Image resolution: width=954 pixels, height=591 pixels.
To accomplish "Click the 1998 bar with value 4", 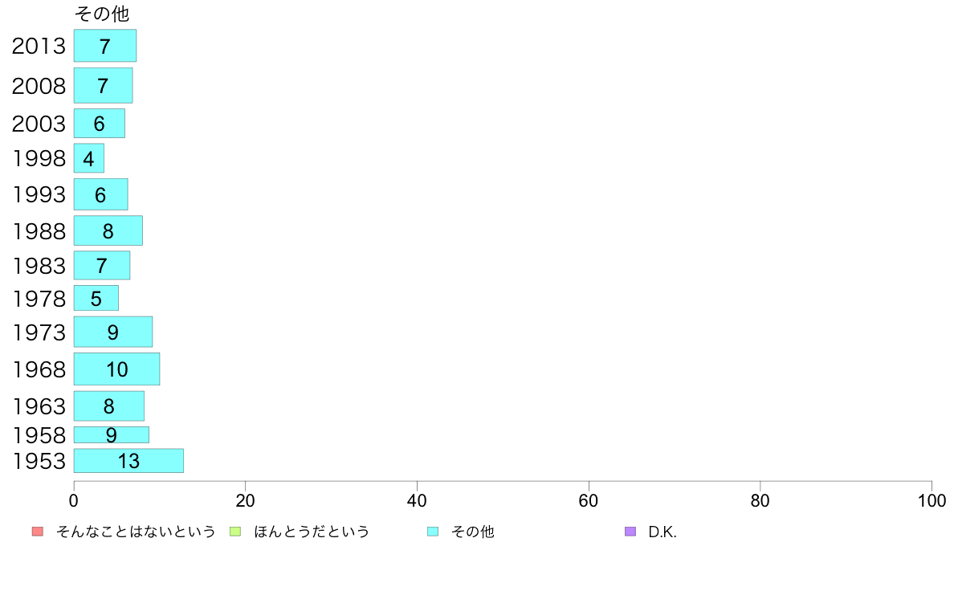I will (89, 158).
